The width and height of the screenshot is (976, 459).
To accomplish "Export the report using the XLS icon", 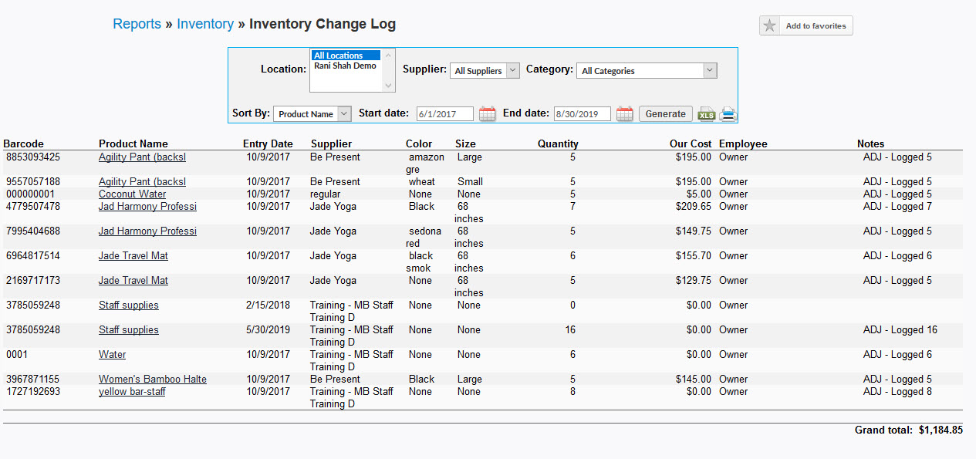I will click(706, 113).
